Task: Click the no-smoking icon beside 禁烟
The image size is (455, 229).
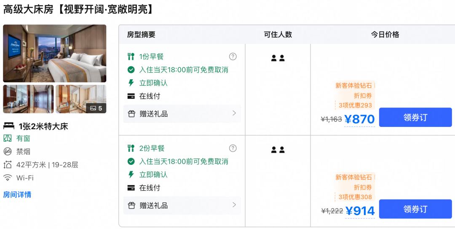Action: coord(7,151)
